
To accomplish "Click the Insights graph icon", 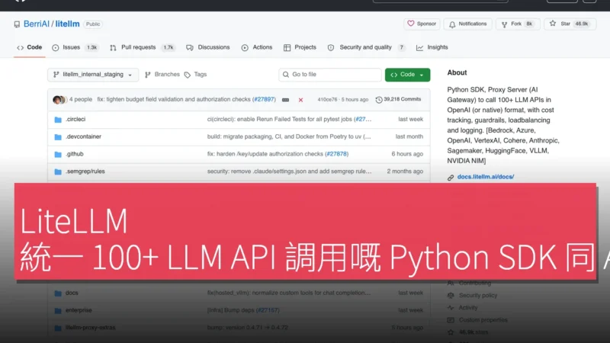I will 419,48.
